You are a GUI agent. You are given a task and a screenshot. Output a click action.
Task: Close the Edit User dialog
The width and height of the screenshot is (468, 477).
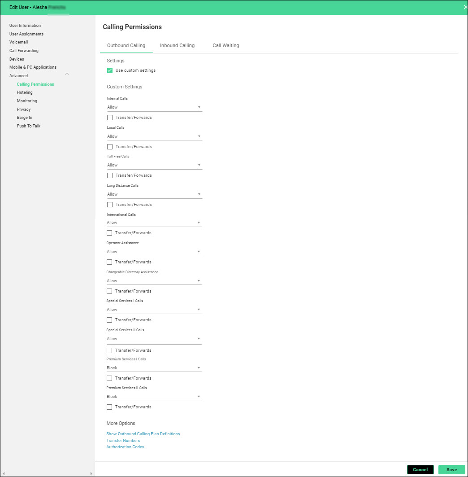pyautogui.click(x=465, y=7)
